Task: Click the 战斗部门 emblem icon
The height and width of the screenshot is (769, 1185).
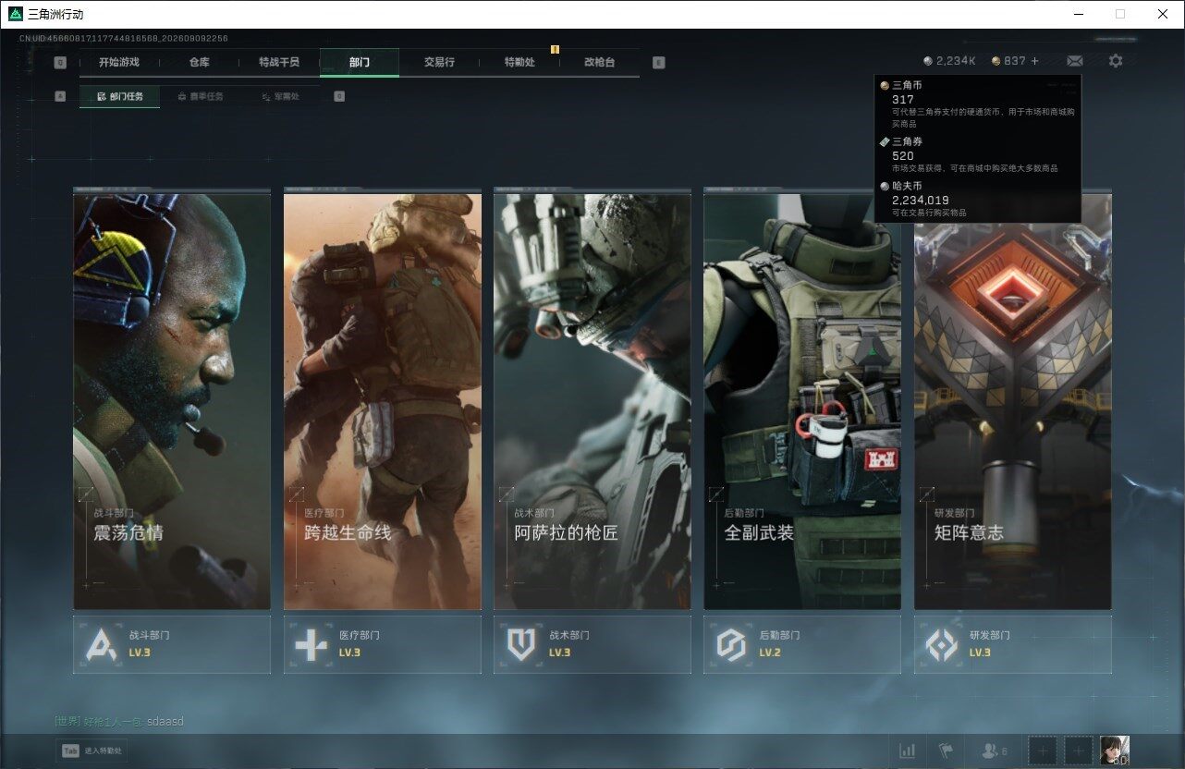Action: point(101,644)
